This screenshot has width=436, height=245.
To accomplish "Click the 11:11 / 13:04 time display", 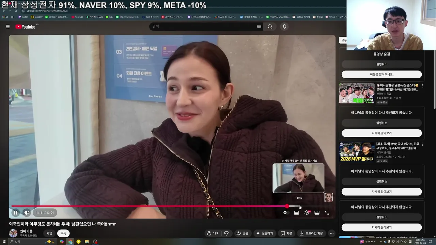I will (45, 213).
